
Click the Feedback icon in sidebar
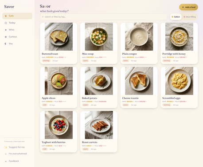[x=6, y=161]
